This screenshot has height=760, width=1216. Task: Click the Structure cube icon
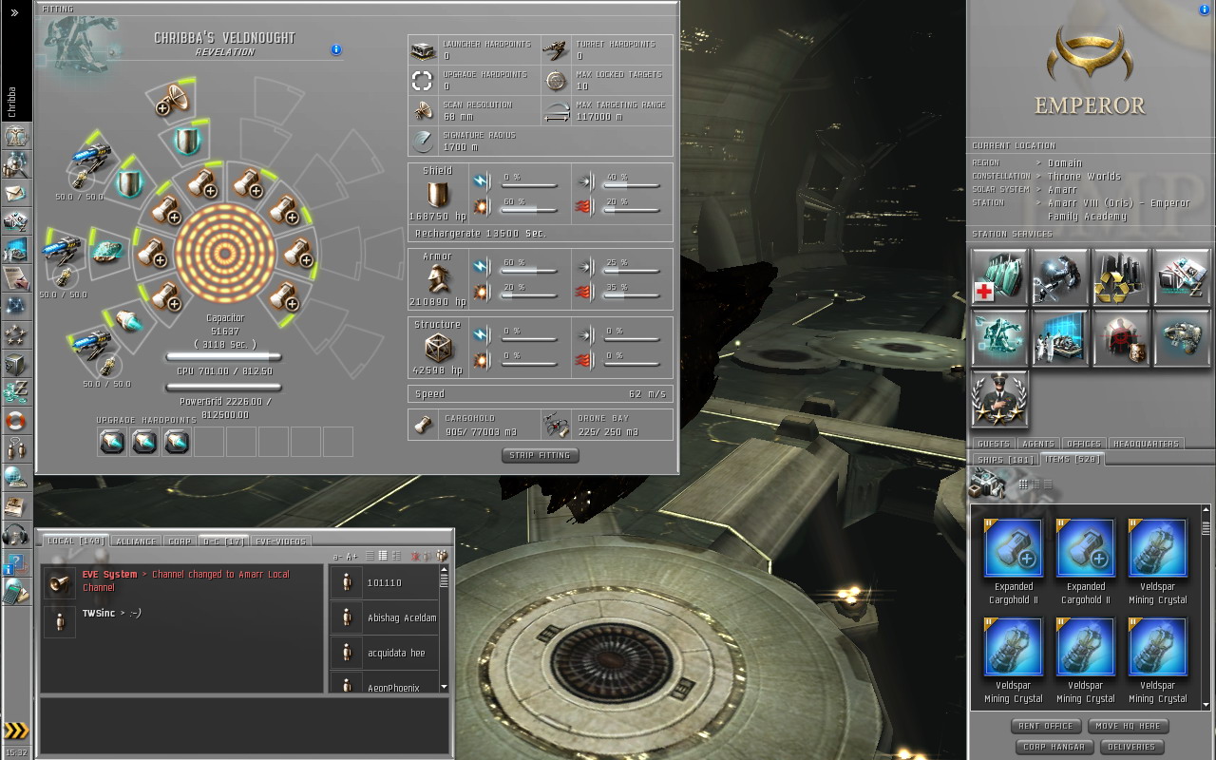pyautogui.click(x=437, y=349)
